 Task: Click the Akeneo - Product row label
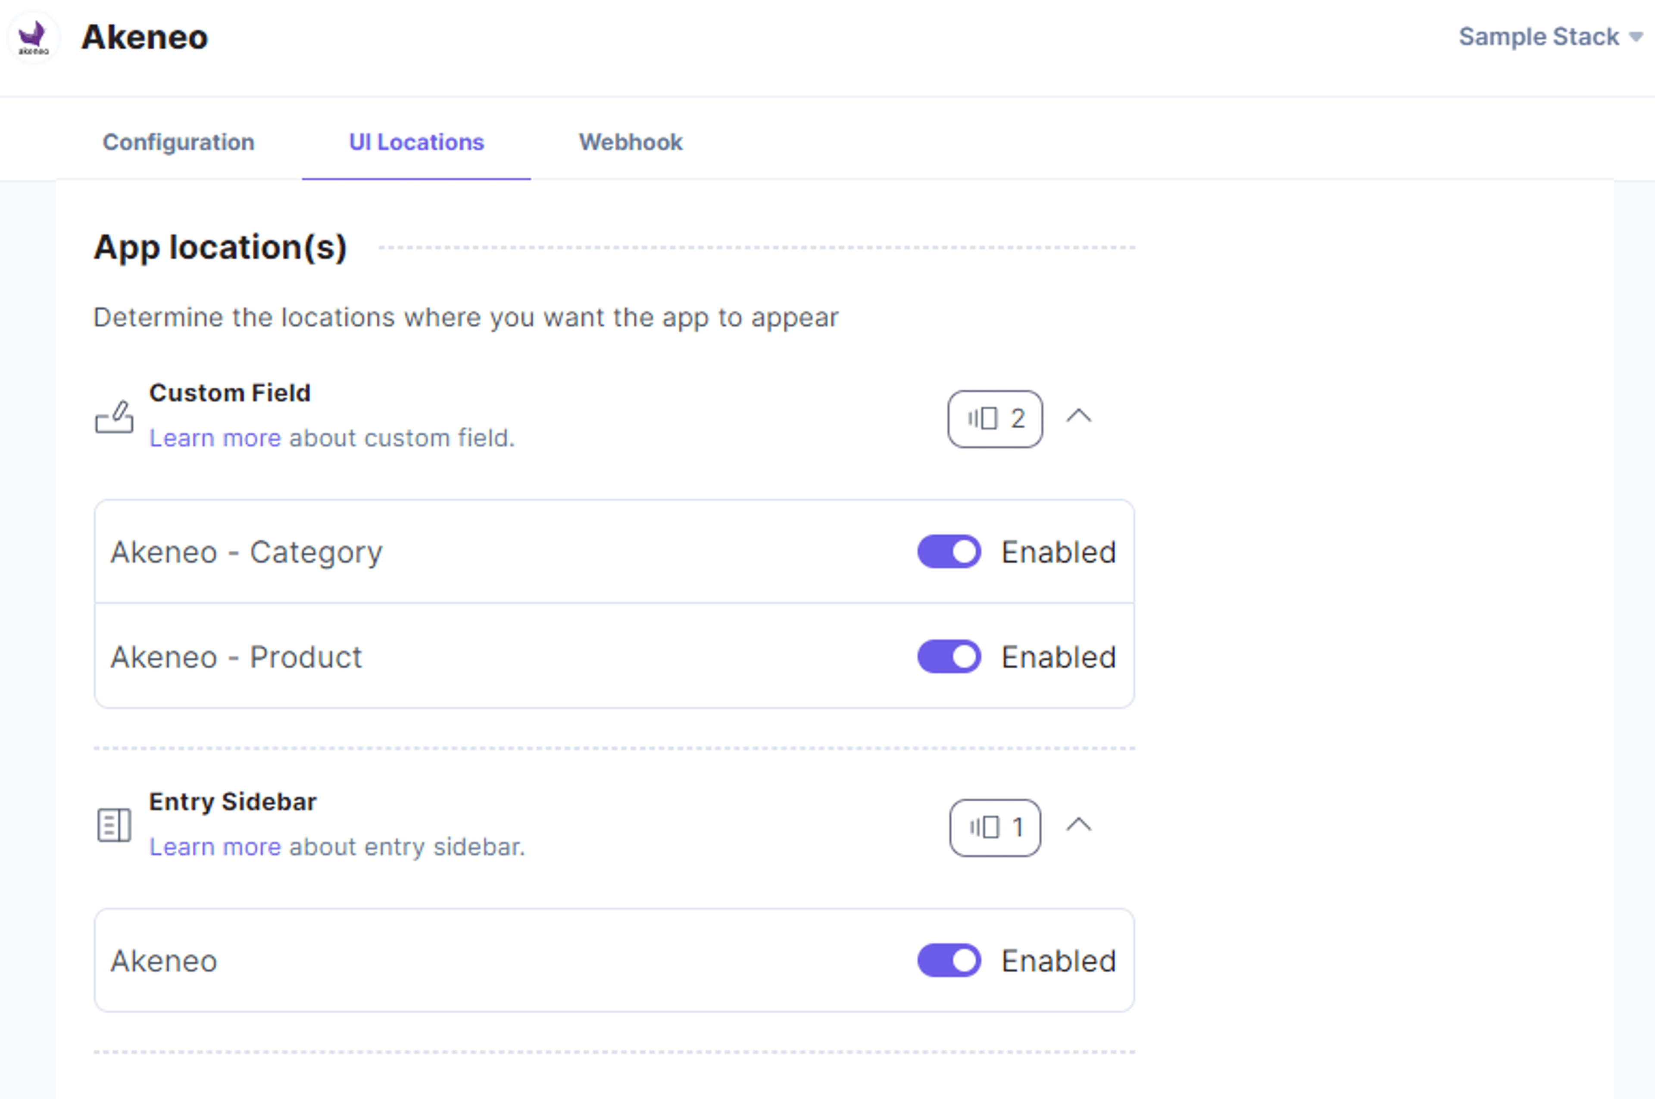(x=236, y=657)
